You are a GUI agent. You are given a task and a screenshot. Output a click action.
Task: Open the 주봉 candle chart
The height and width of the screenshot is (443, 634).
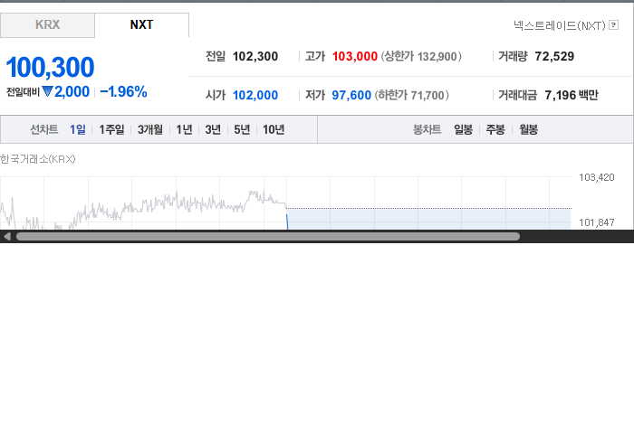click(495, 129)
